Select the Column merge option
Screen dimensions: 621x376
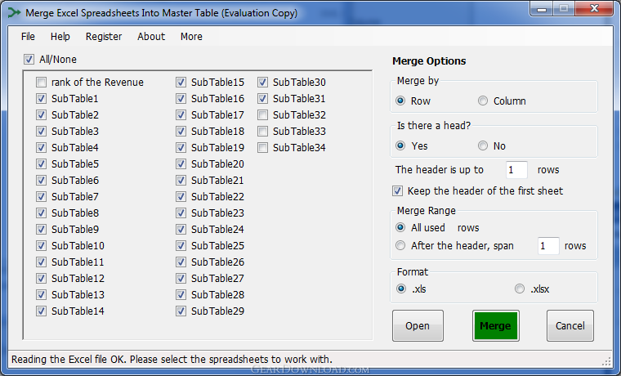pos(483,101)
